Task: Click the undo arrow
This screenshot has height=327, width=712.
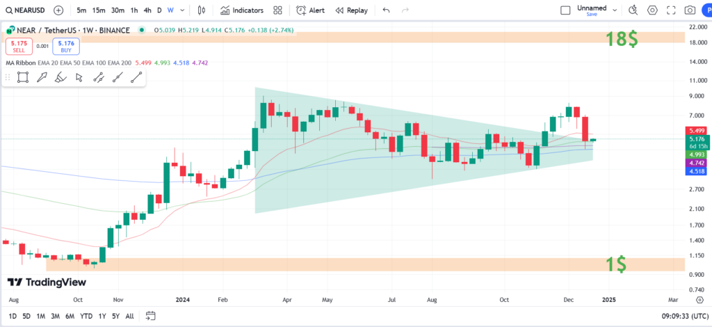Action: click(387, 10)
